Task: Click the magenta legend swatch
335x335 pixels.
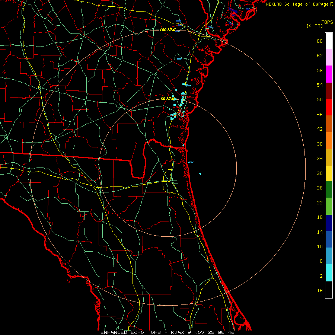Action: pyautogui.click(x=329, y=74)
